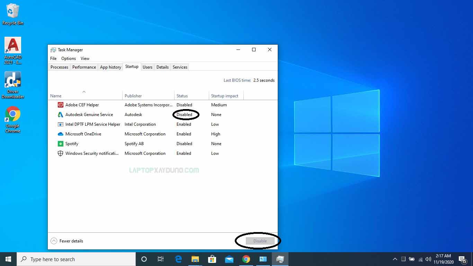The image size is (473, 266).
Task: Switch to the Services tab
Action: [x=180, y=67]
